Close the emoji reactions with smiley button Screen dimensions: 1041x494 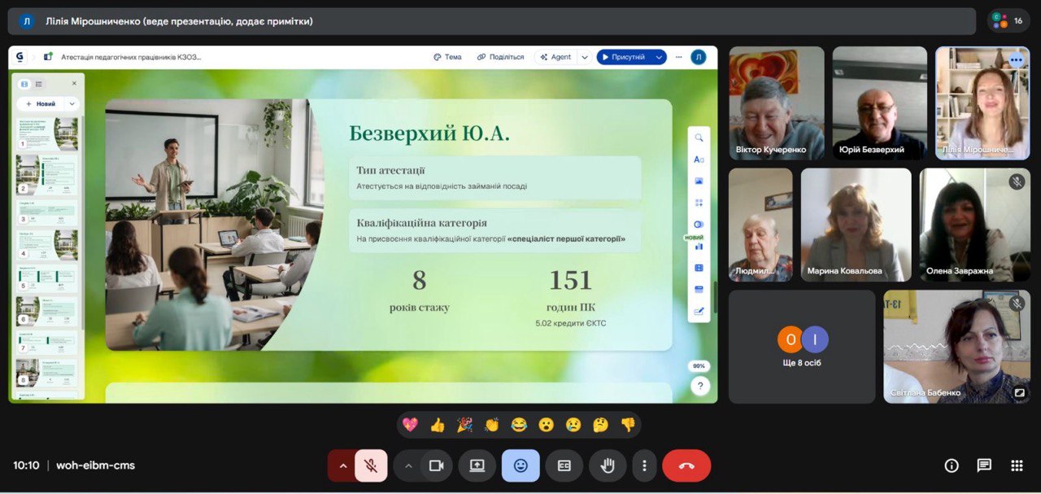point(520,466)
